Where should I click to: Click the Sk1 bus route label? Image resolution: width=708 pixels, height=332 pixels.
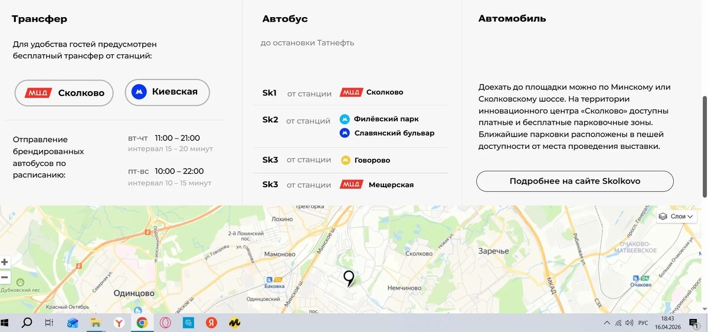pyautogui.click(x=270, y=93)
